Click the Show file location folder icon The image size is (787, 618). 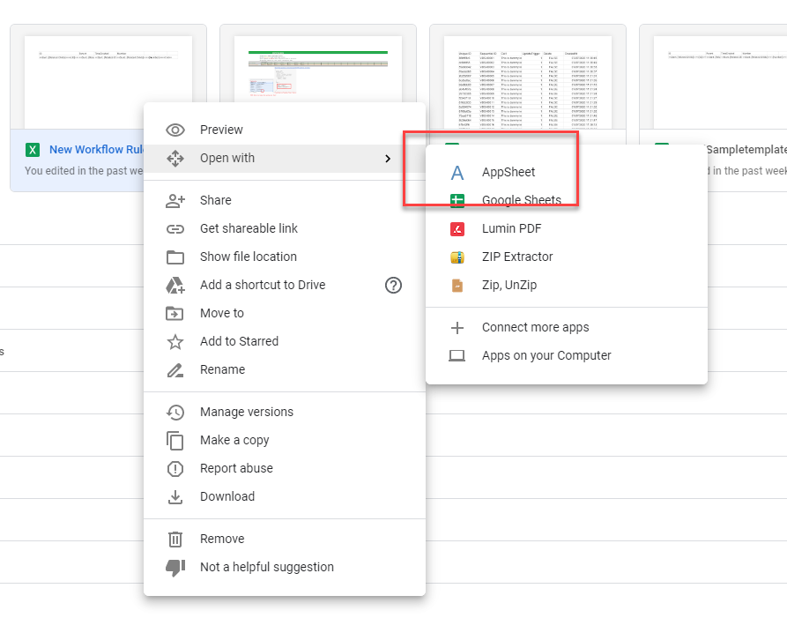click(175, 257)
